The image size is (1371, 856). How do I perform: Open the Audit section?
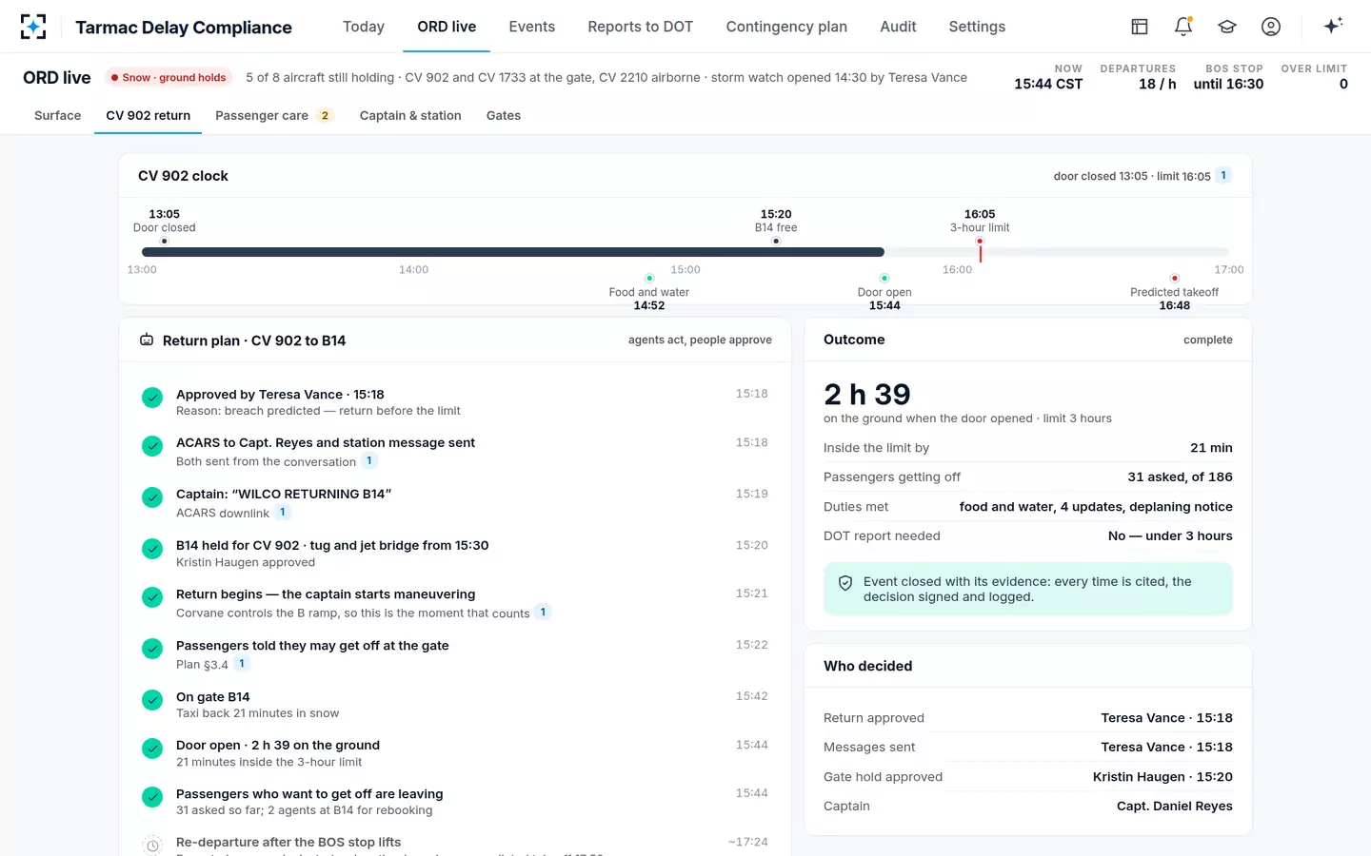898,27
